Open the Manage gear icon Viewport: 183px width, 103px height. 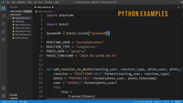(x=3, y=96)
